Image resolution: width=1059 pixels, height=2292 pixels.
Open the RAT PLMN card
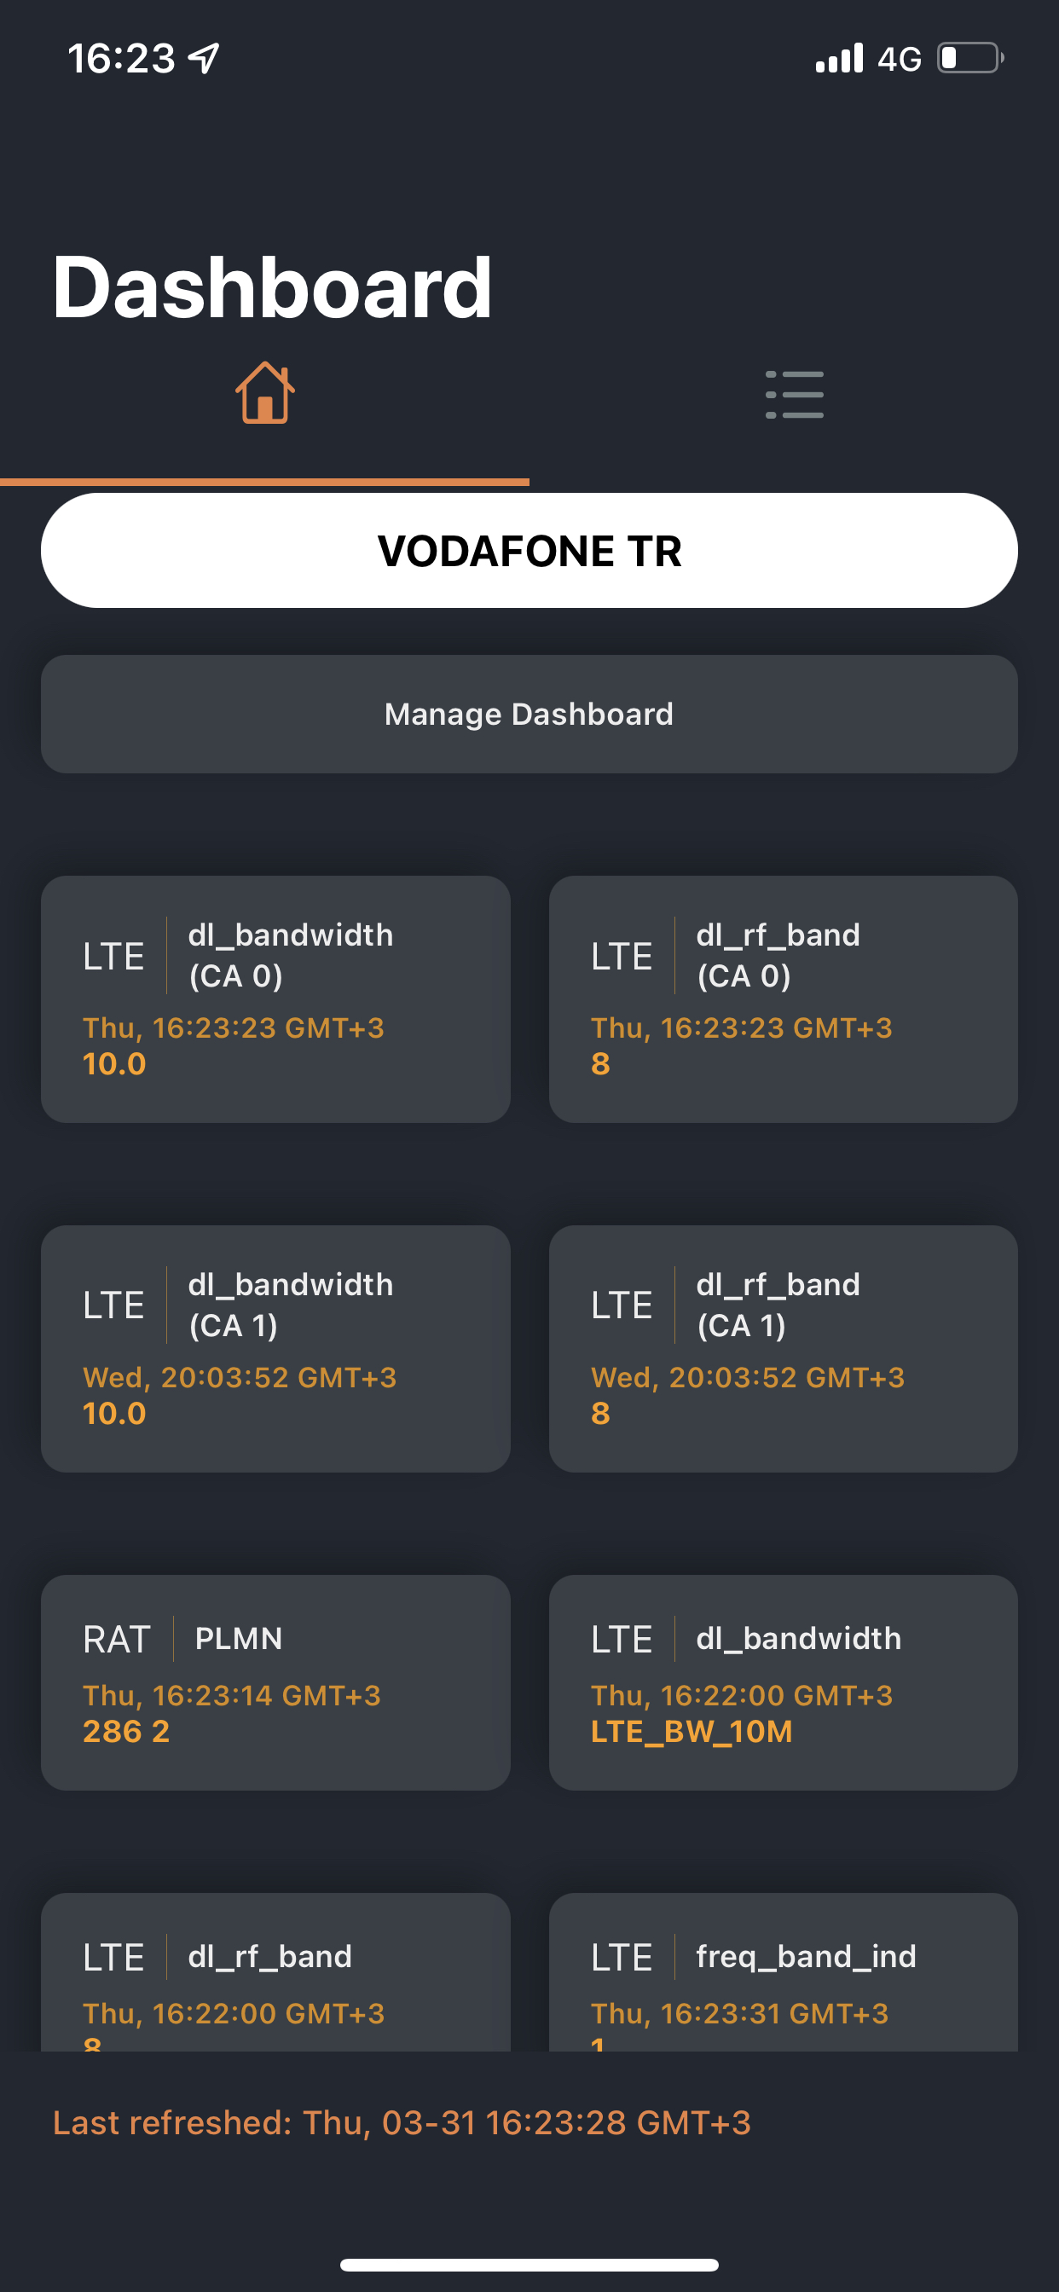276,1682
